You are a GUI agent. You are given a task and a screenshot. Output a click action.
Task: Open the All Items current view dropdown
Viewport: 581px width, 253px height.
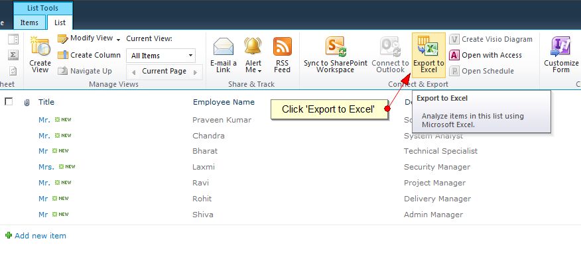(161, 56)
